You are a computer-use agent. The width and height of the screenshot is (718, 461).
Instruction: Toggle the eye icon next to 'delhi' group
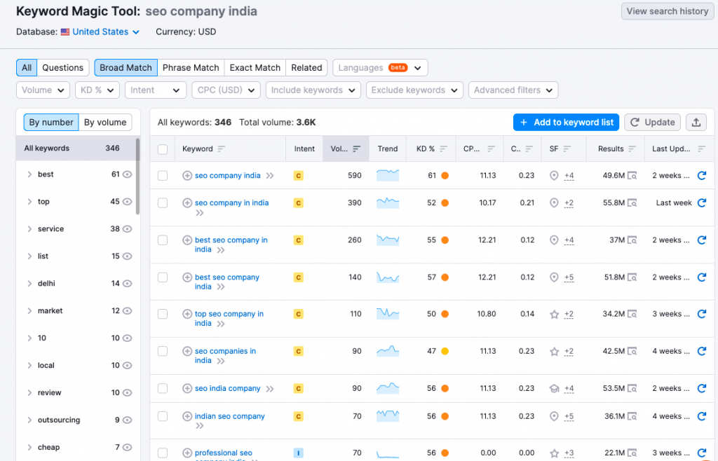click(126, 284)
